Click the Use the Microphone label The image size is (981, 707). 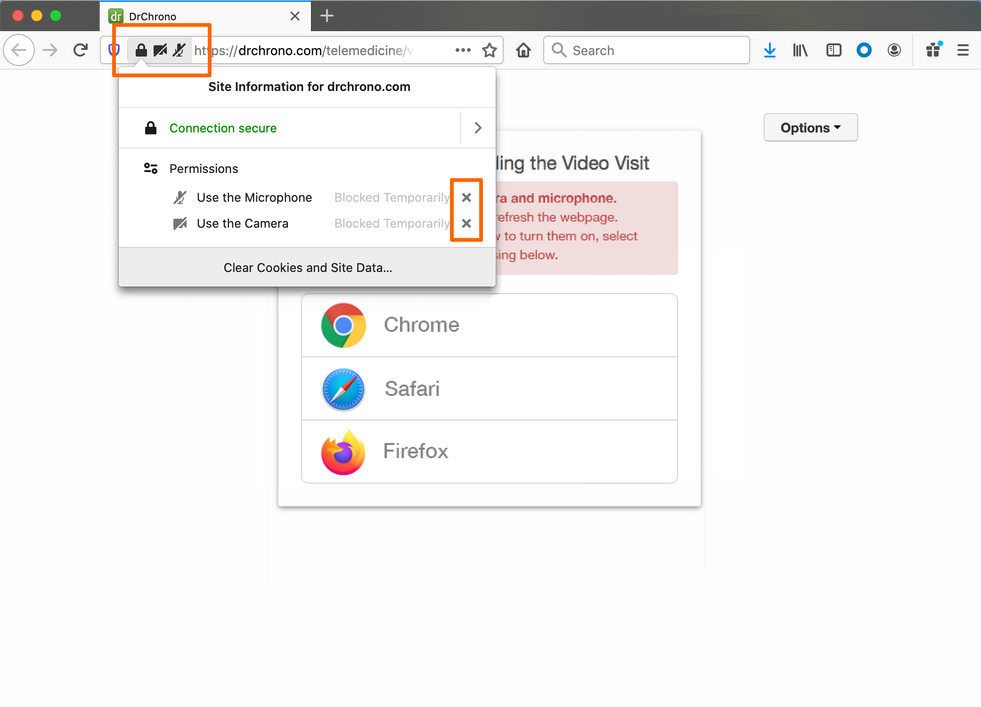coord(254,197)
